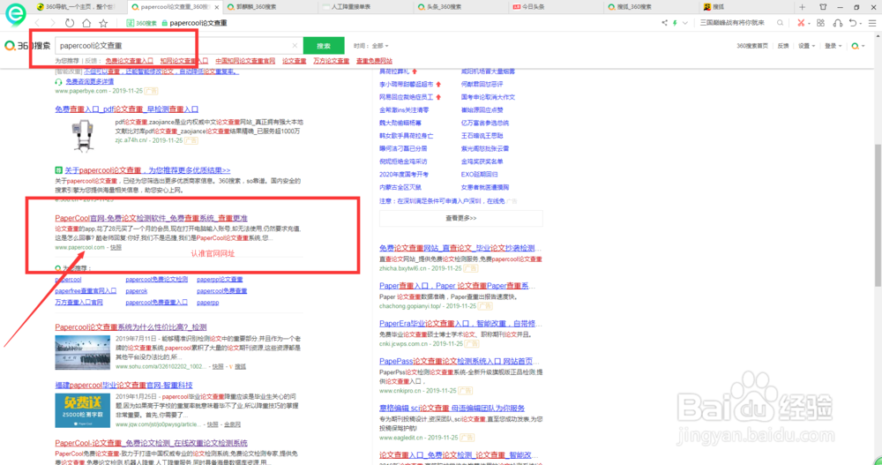Expand address bar chevron dropdown
Image resolution: width=882 pixels, height=465 pixels.
click(x=684, y=23)
